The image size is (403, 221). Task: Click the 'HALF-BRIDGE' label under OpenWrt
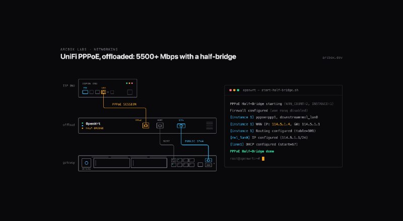[x=95, y=128]
